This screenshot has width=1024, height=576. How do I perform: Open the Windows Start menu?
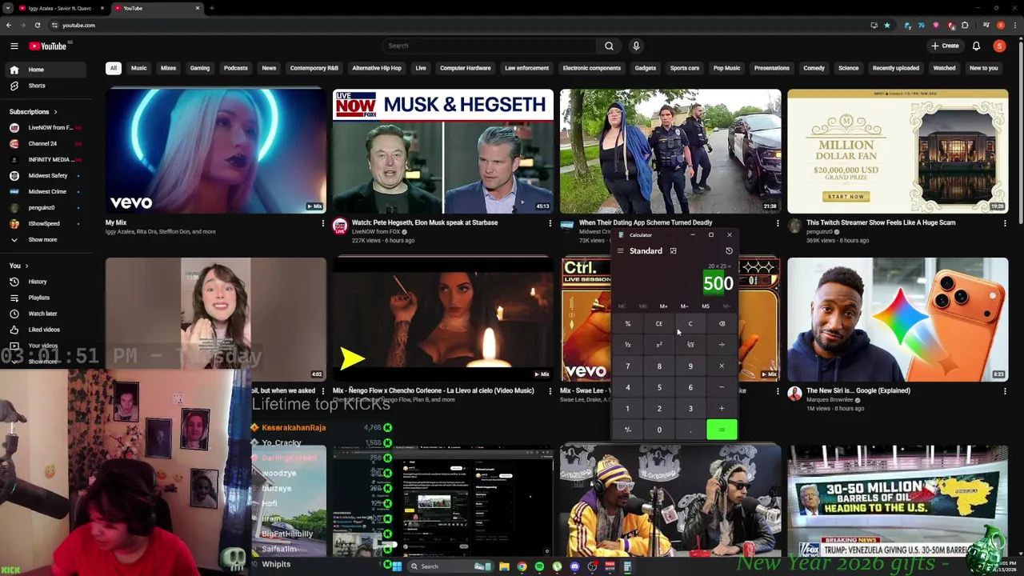(x=396, y=566)
